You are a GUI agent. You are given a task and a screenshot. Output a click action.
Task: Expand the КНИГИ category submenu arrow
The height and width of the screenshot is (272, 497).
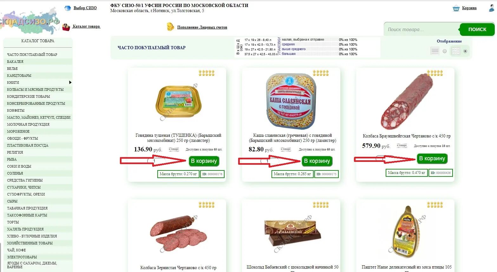70,83
